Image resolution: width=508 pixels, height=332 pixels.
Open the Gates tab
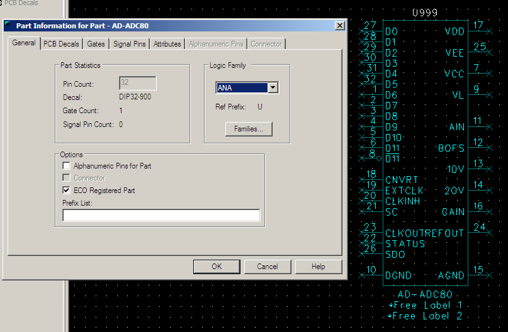[x=96, y=44]
